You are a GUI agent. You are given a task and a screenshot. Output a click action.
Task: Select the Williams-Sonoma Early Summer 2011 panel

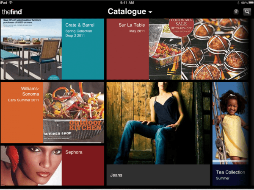(x=22, y=113)
